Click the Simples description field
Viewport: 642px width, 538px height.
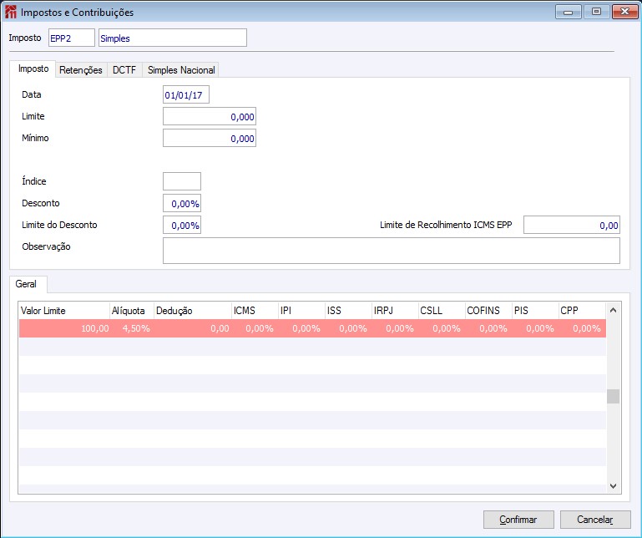pos(172,38)
